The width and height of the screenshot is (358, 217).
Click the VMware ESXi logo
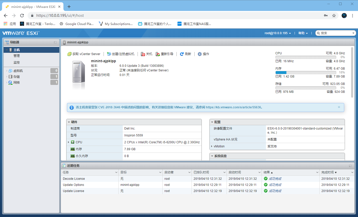(21, 33)
